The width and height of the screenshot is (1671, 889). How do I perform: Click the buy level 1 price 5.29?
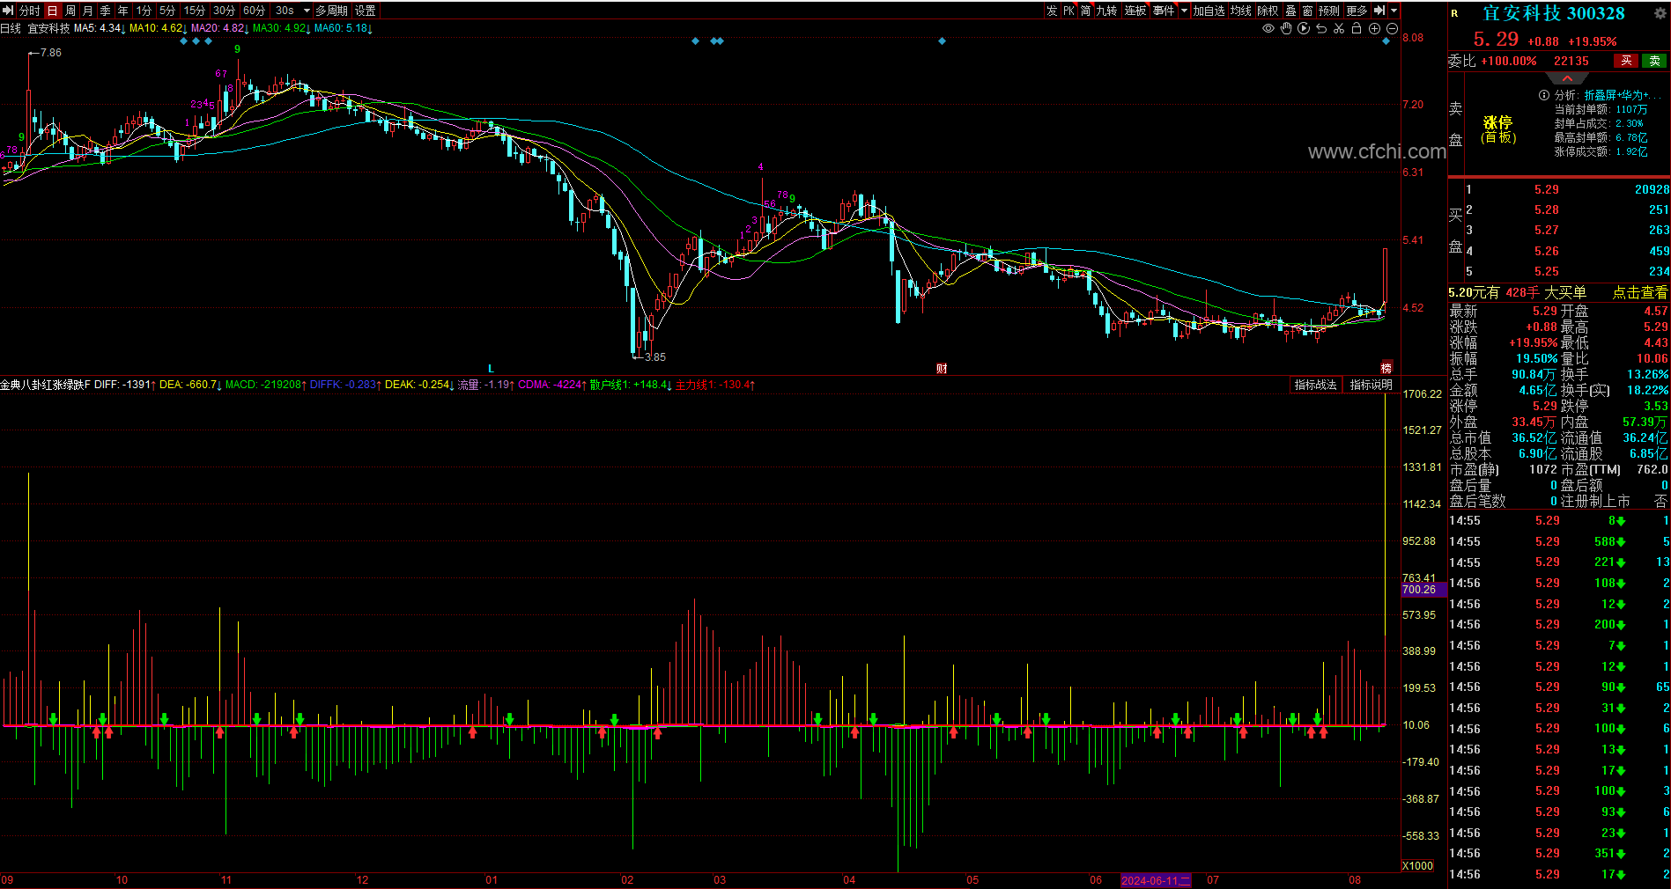1546,189
